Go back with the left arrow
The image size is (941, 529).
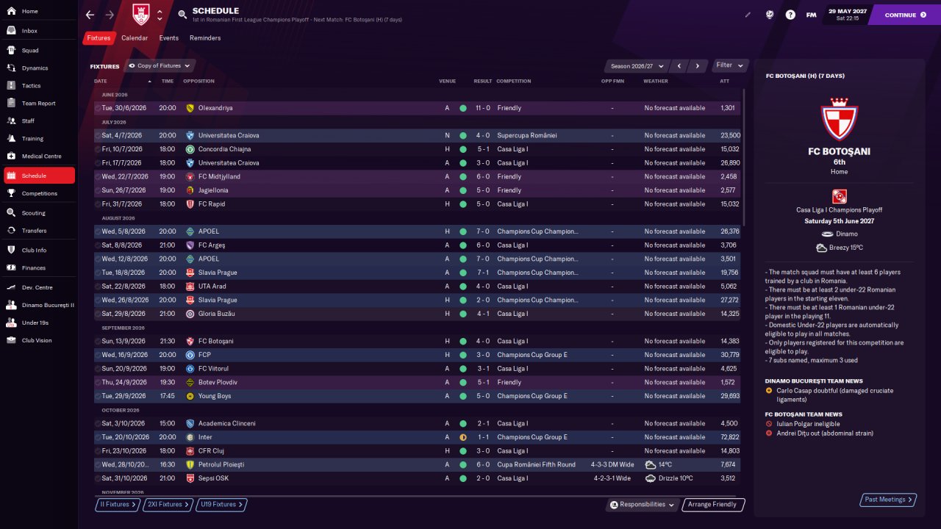tap(90, 15)
